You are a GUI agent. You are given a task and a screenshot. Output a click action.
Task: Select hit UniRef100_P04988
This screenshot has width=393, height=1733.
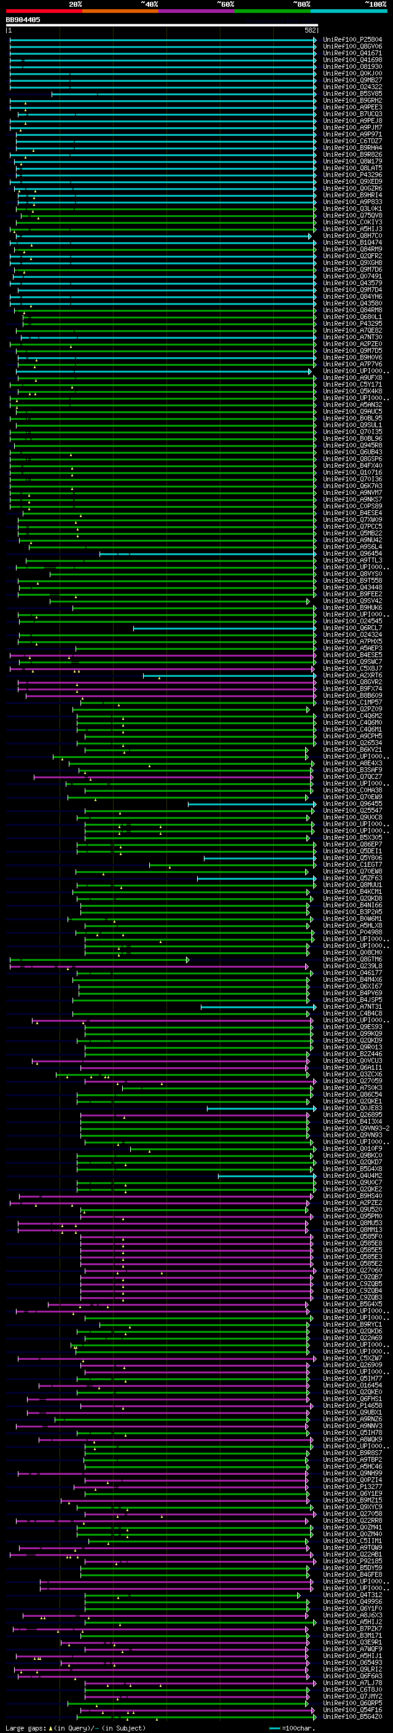pos(352,933)
